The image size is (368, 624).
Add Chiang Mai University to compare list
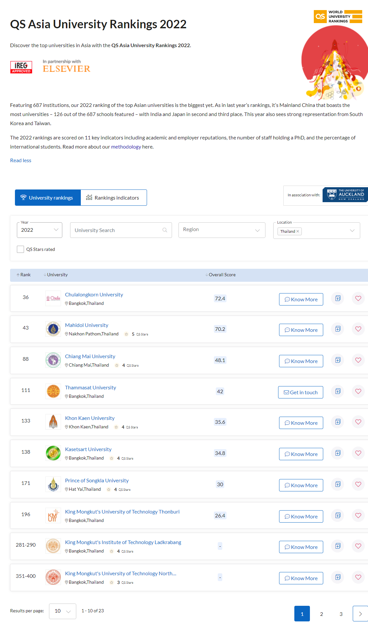338,360
